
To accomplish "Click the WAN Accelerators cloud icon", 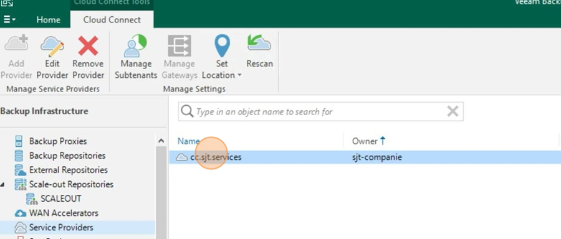I will [x=21, y=213].
